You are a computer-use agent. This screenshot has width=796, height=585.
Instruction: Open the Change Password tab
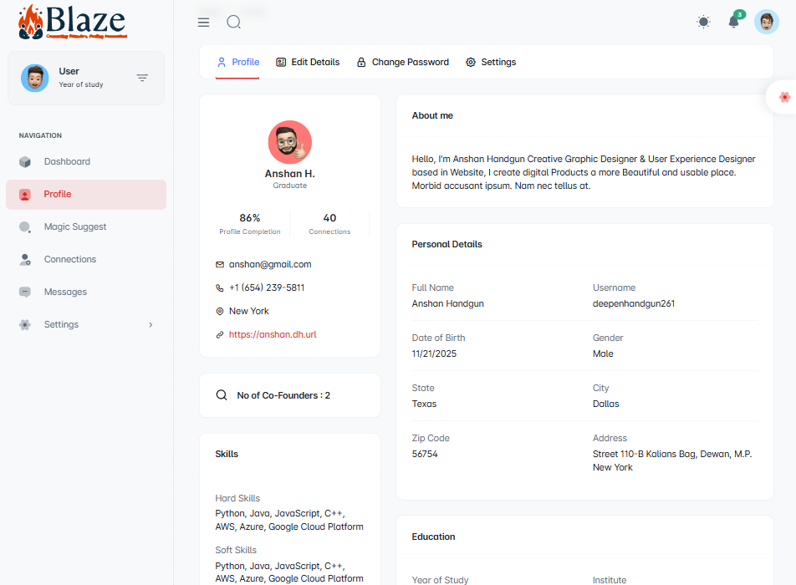[x=402, y=62]
